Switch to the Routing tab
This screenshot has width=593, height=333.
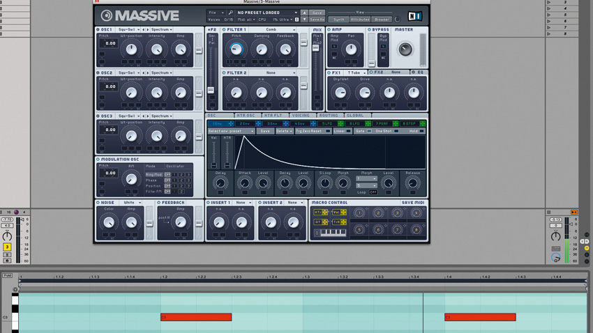coord(329,116)
